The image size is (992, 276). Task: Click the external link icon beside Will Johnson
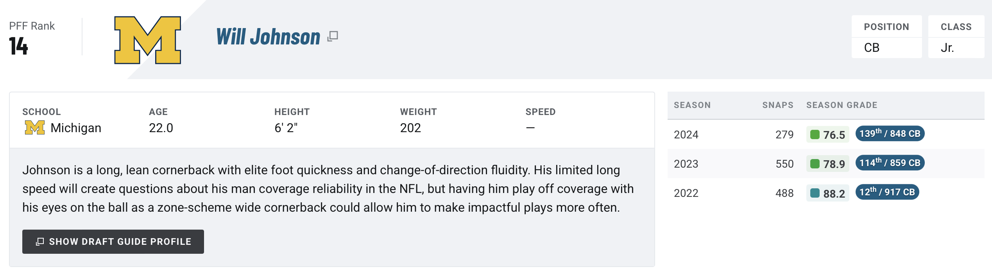pos(333,36)
